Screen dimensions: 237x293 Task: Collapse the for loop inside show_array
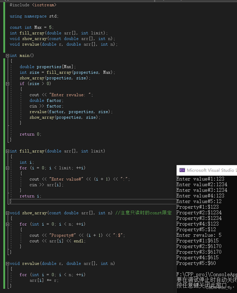(8, 224)
